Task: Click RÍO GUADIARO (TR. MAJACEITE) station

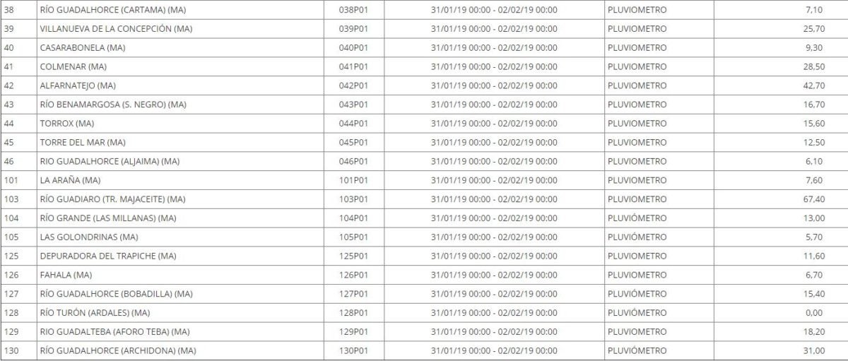Action: tap(113, 199)
